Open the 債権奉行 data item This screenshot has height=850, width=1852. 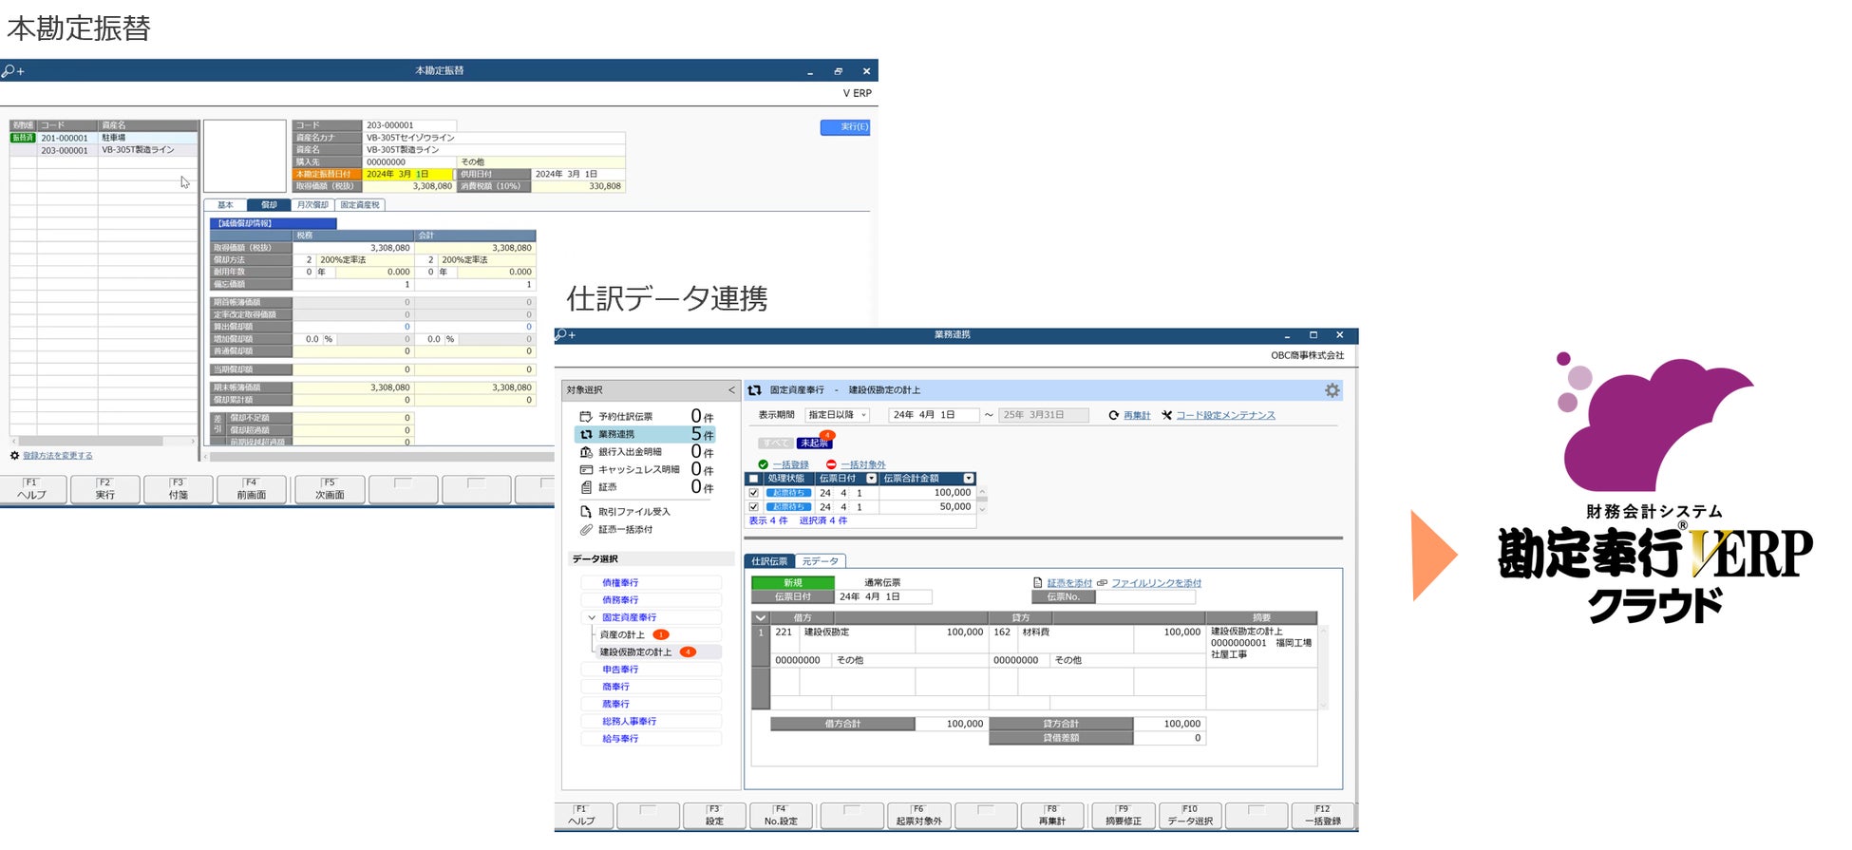tap(651, 582)
